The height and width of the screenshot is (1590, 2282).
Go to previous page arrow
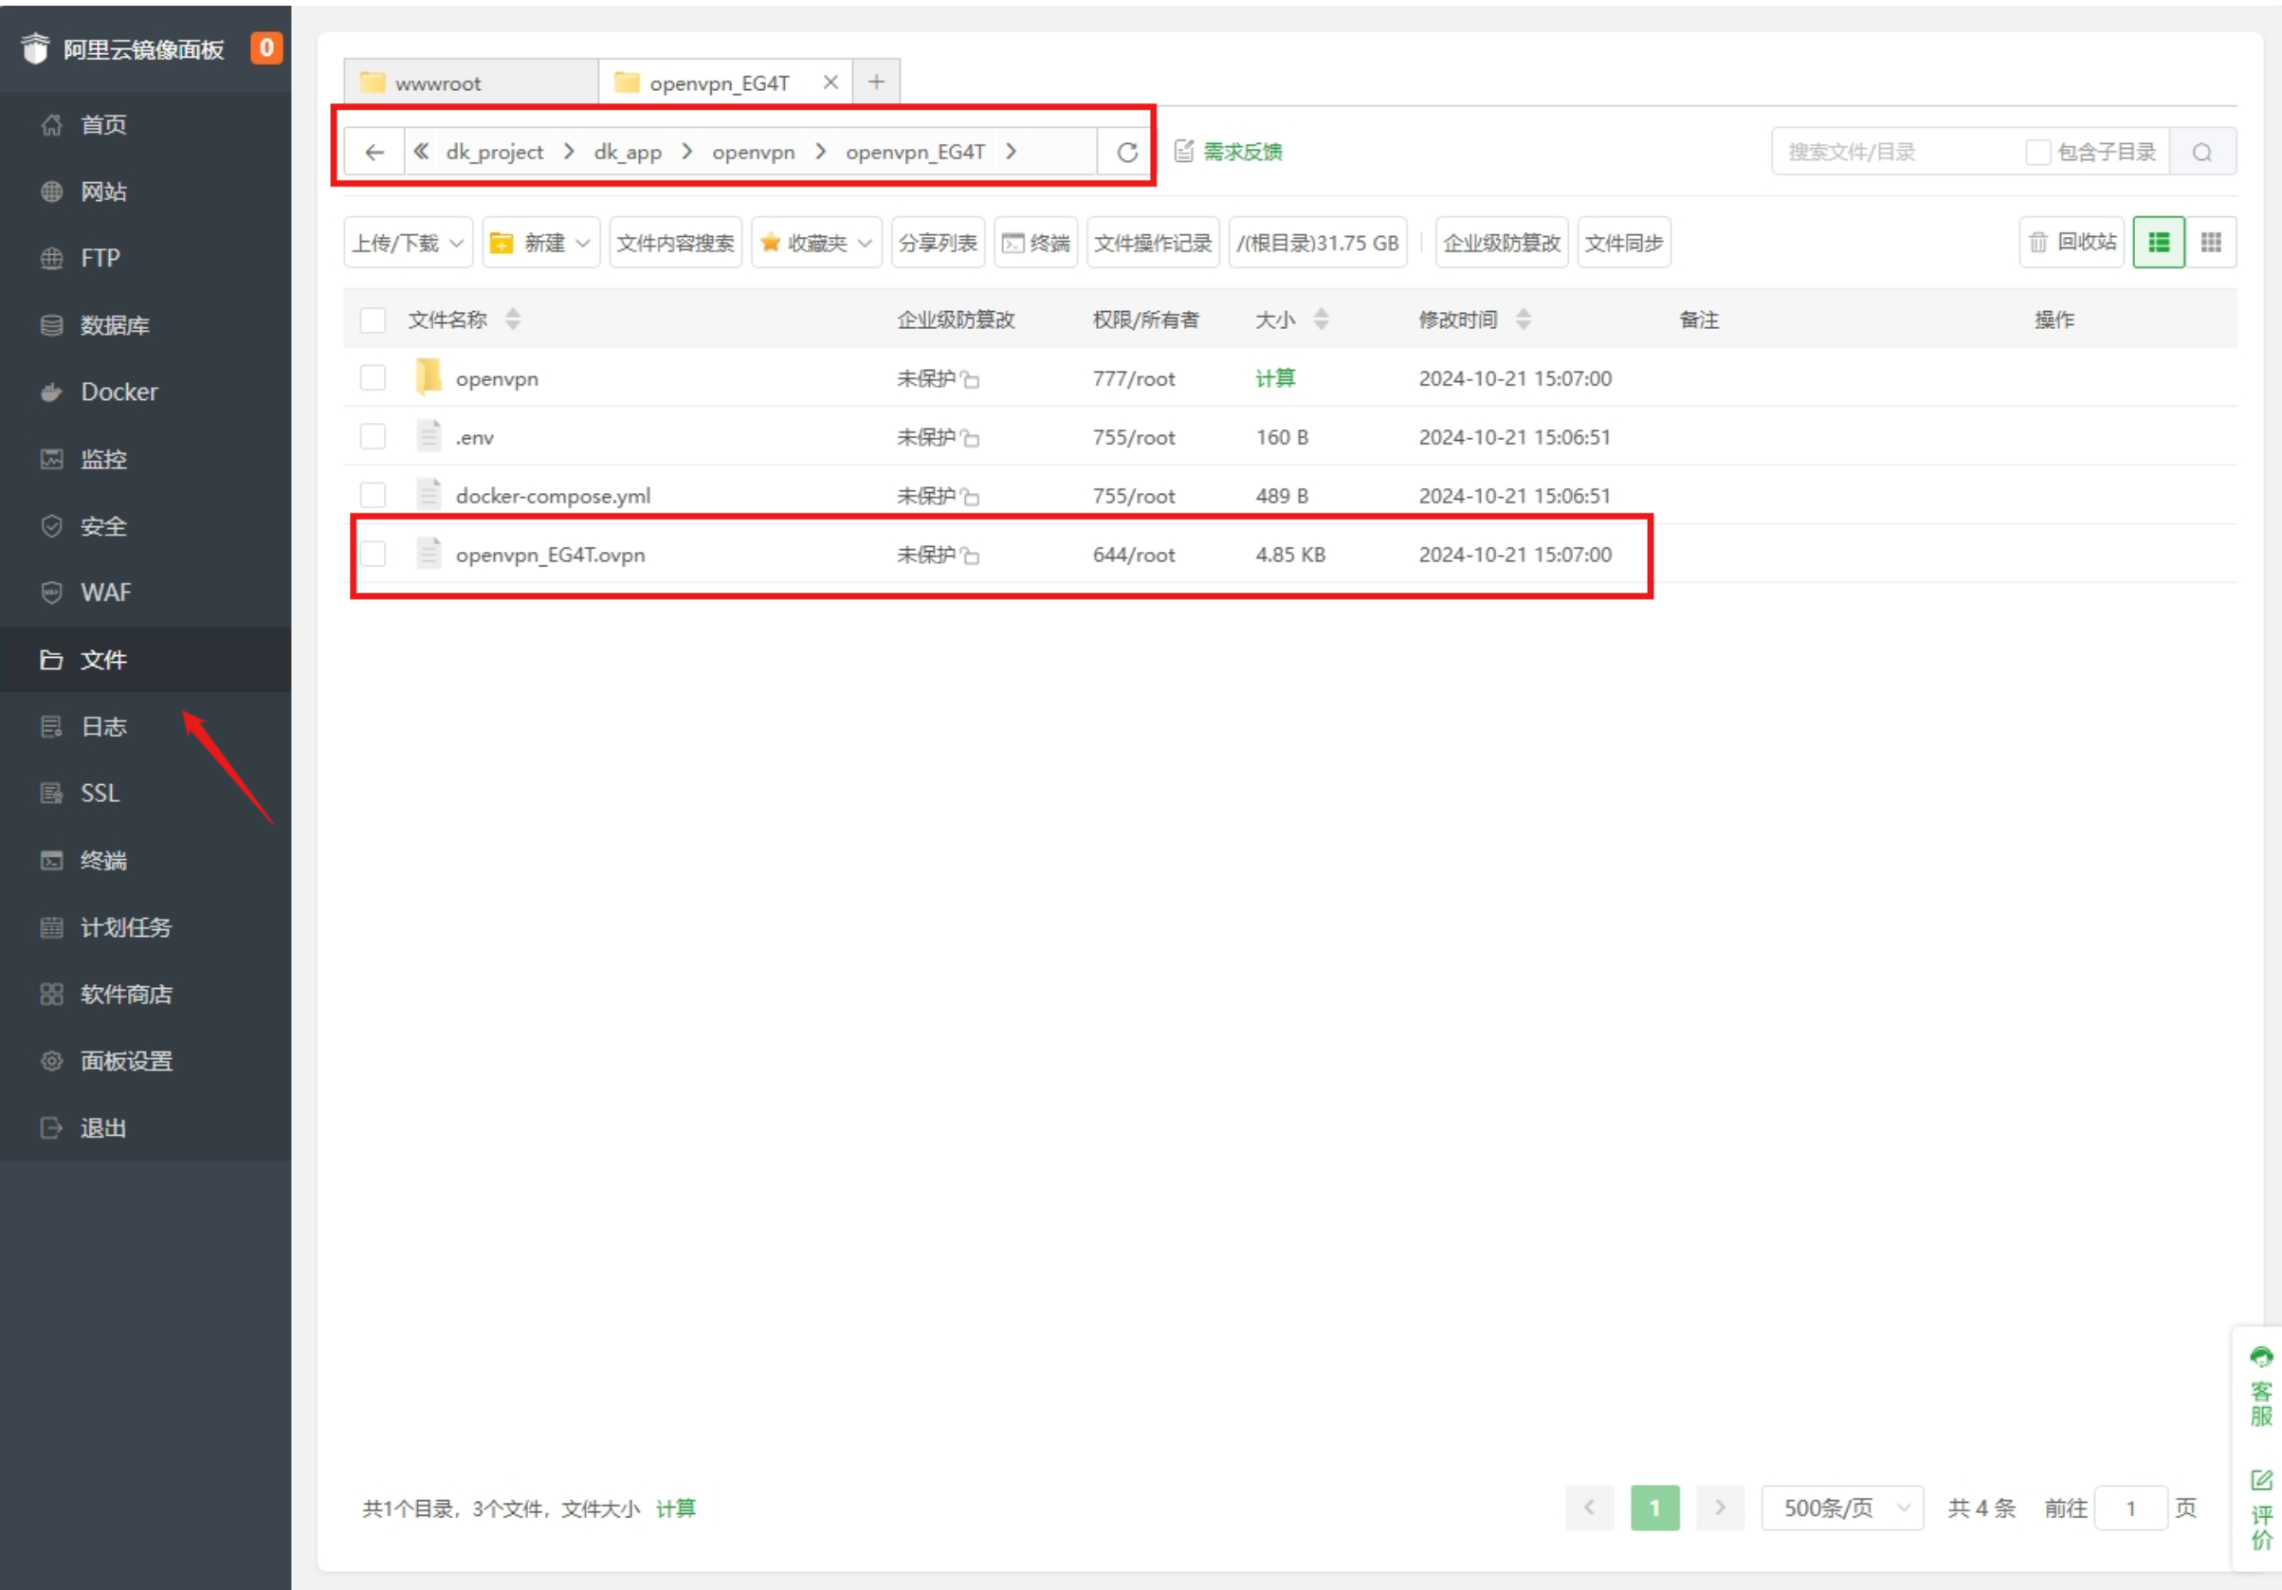pyautogui.click(x=1589, y=1508)
